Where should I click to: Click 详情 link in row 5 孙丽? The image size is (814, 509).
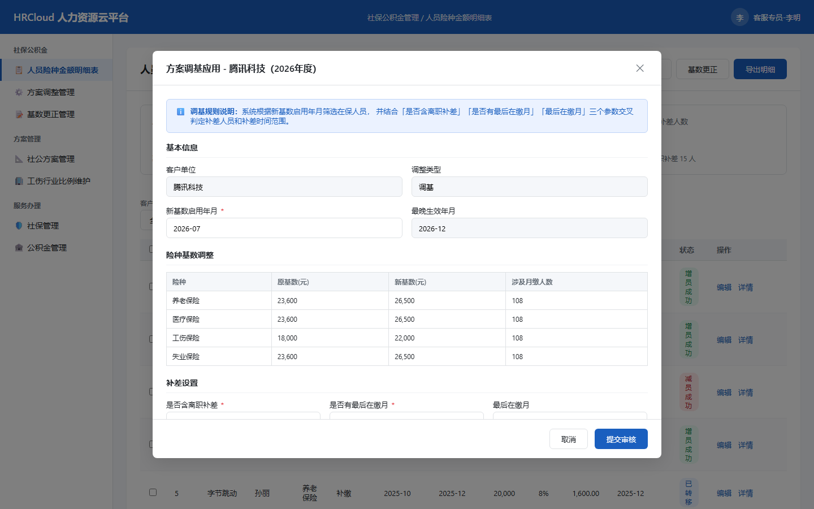[746, 493]
